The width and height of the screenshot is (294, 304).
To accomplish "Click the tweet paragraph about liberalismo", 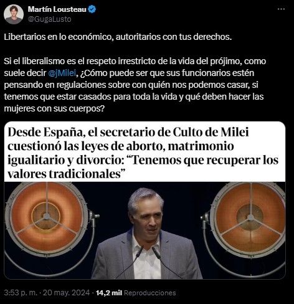I will coord(135,85).
